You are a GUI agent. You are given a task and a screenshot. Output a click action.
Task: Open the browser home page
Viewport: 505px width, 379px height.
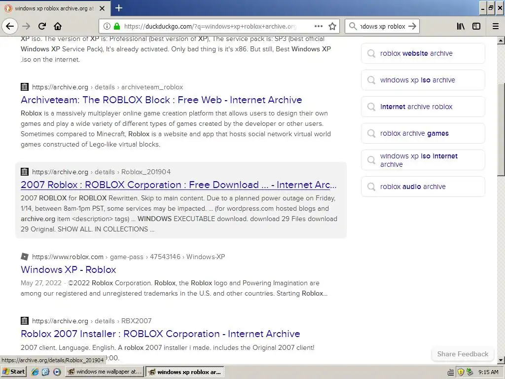tap(58, 26)
